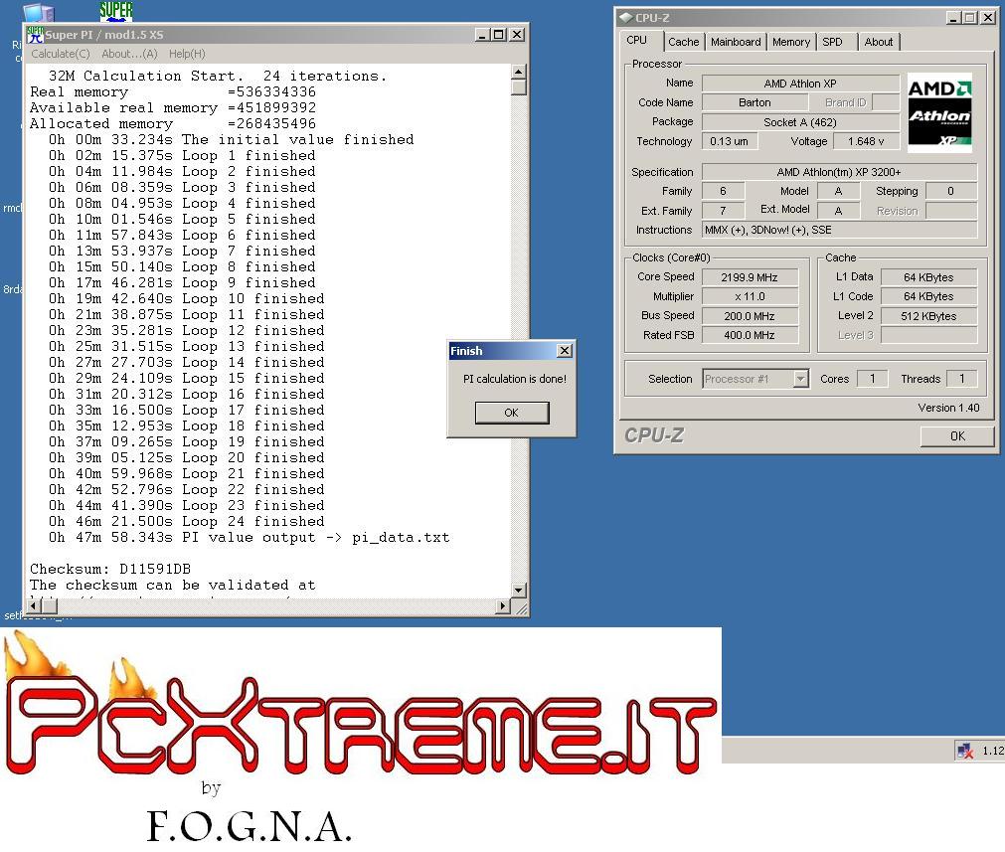Viewport: 1005px width, 852px height.
Task: Click the L1 Data value 64 KBytes
Action: (x=928, y=277)
